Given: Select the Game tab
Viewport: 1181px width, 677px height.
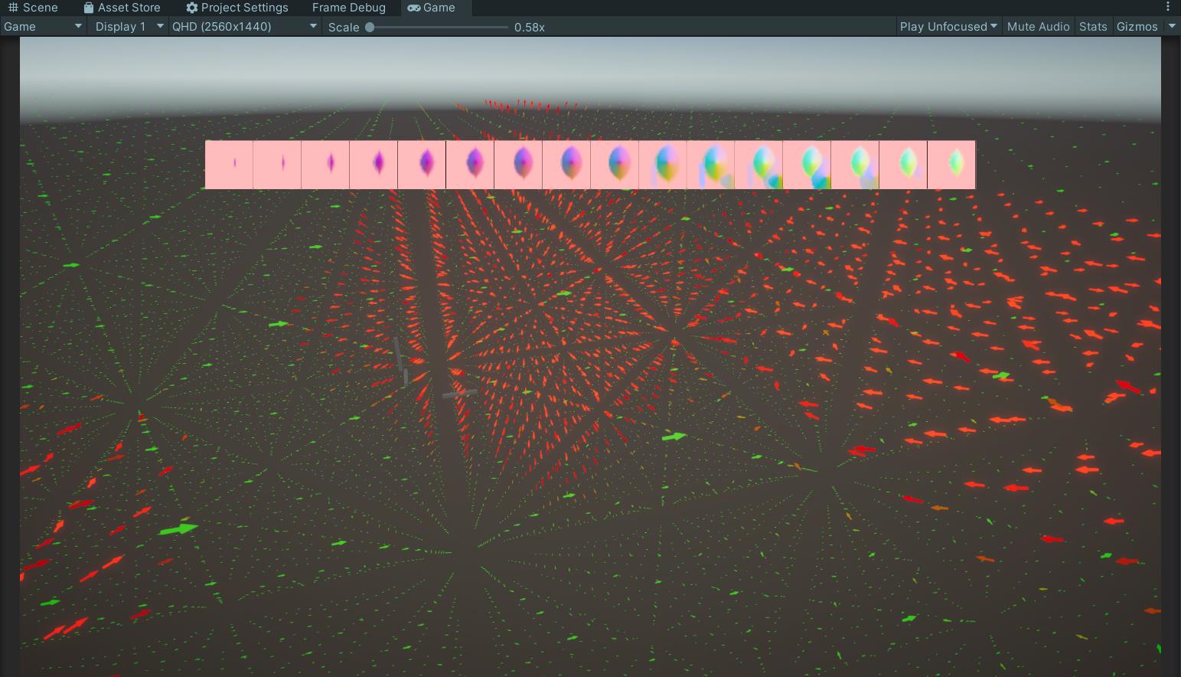Looking at the screenshot, I should (432, 8).
